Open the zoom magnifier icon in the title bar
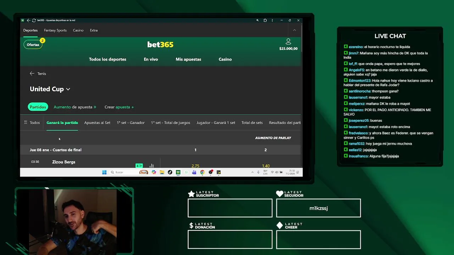The width and height of the screenshot is (454, 255). pos(258,20)
